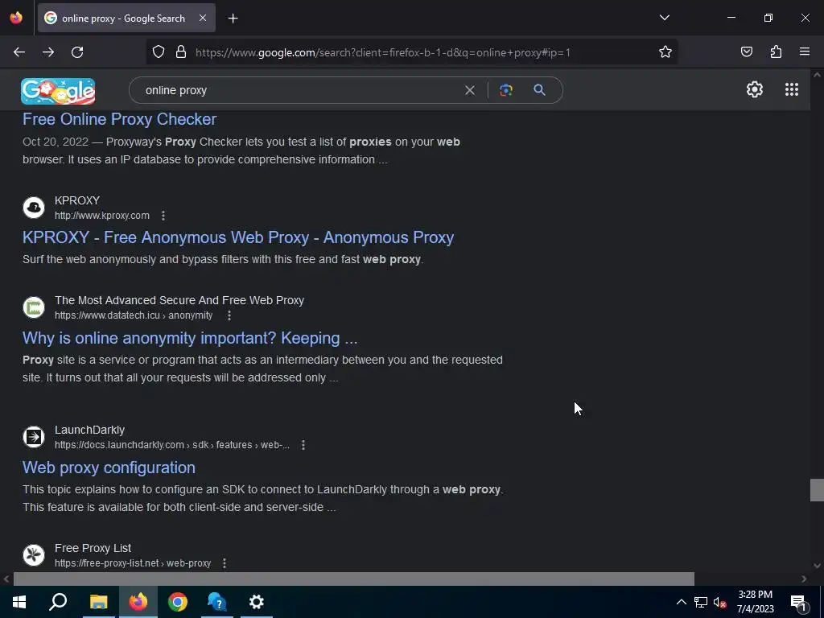
Task: Open Windows taskbar search
Action: coord(58,602)
